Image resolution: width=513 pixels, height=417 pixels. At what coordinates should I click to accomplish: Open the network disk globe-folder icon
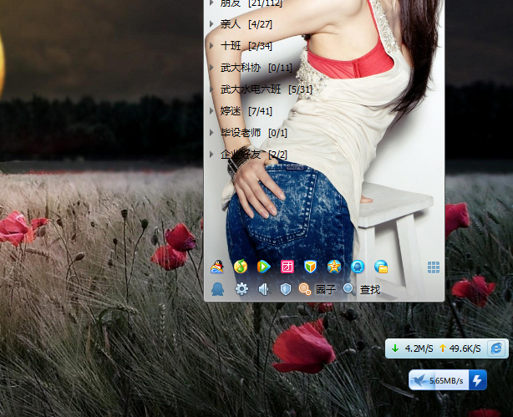[381, 267]
